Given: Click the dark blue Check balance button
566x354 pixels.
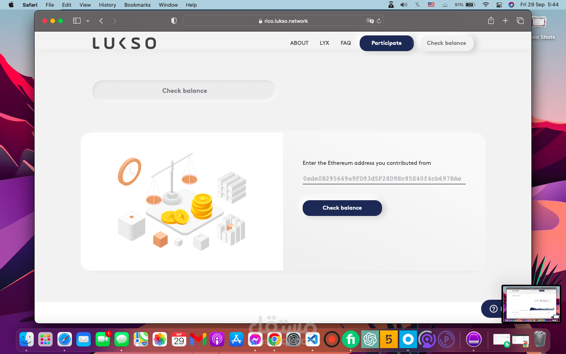Looking at the screenshot, I should (342, 208).
